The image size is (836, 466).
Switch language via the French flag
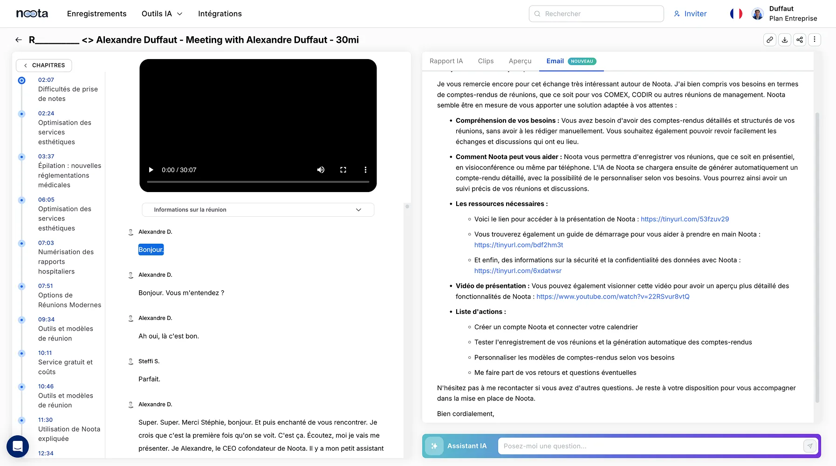point(736,14)
